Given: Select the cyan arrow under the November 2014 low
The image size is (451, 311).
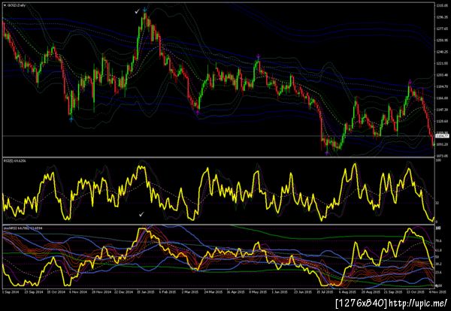Looking at the screenshot, I should pyautogui.click(x=71, y=119).
